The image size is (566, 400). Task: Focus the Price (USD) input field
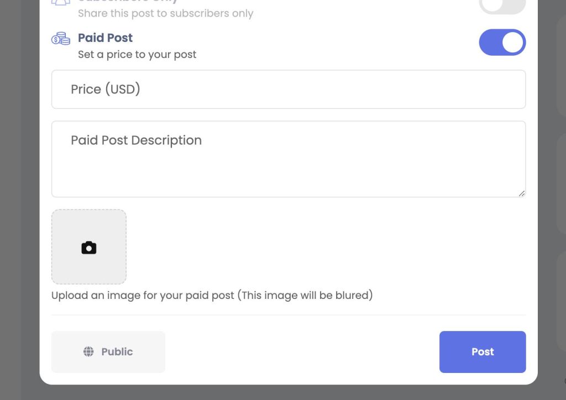tap(289, 89)
